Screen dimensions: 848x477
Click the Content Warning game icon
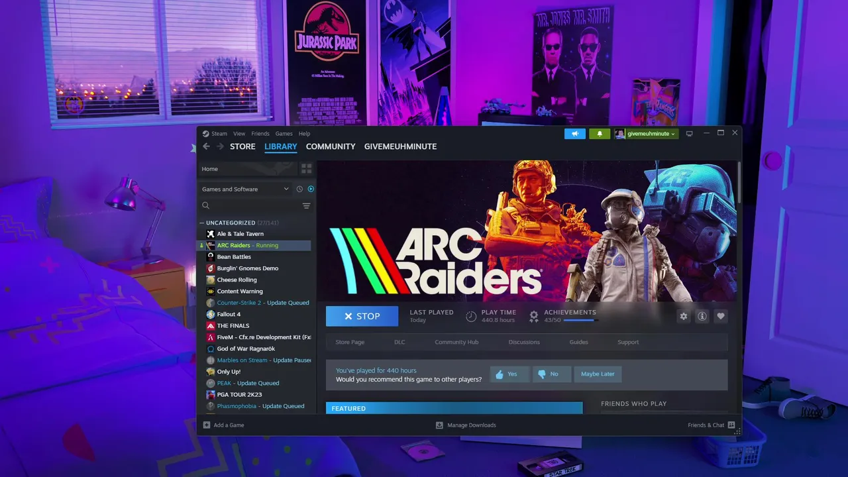point(211,291)
